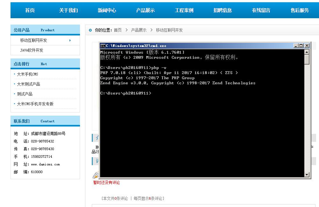The height and width of the screenshot is (207, 319).
Task: Click the 本文共0条评论 comment count text
Action: pyautogui.click(x=116, y=198)
